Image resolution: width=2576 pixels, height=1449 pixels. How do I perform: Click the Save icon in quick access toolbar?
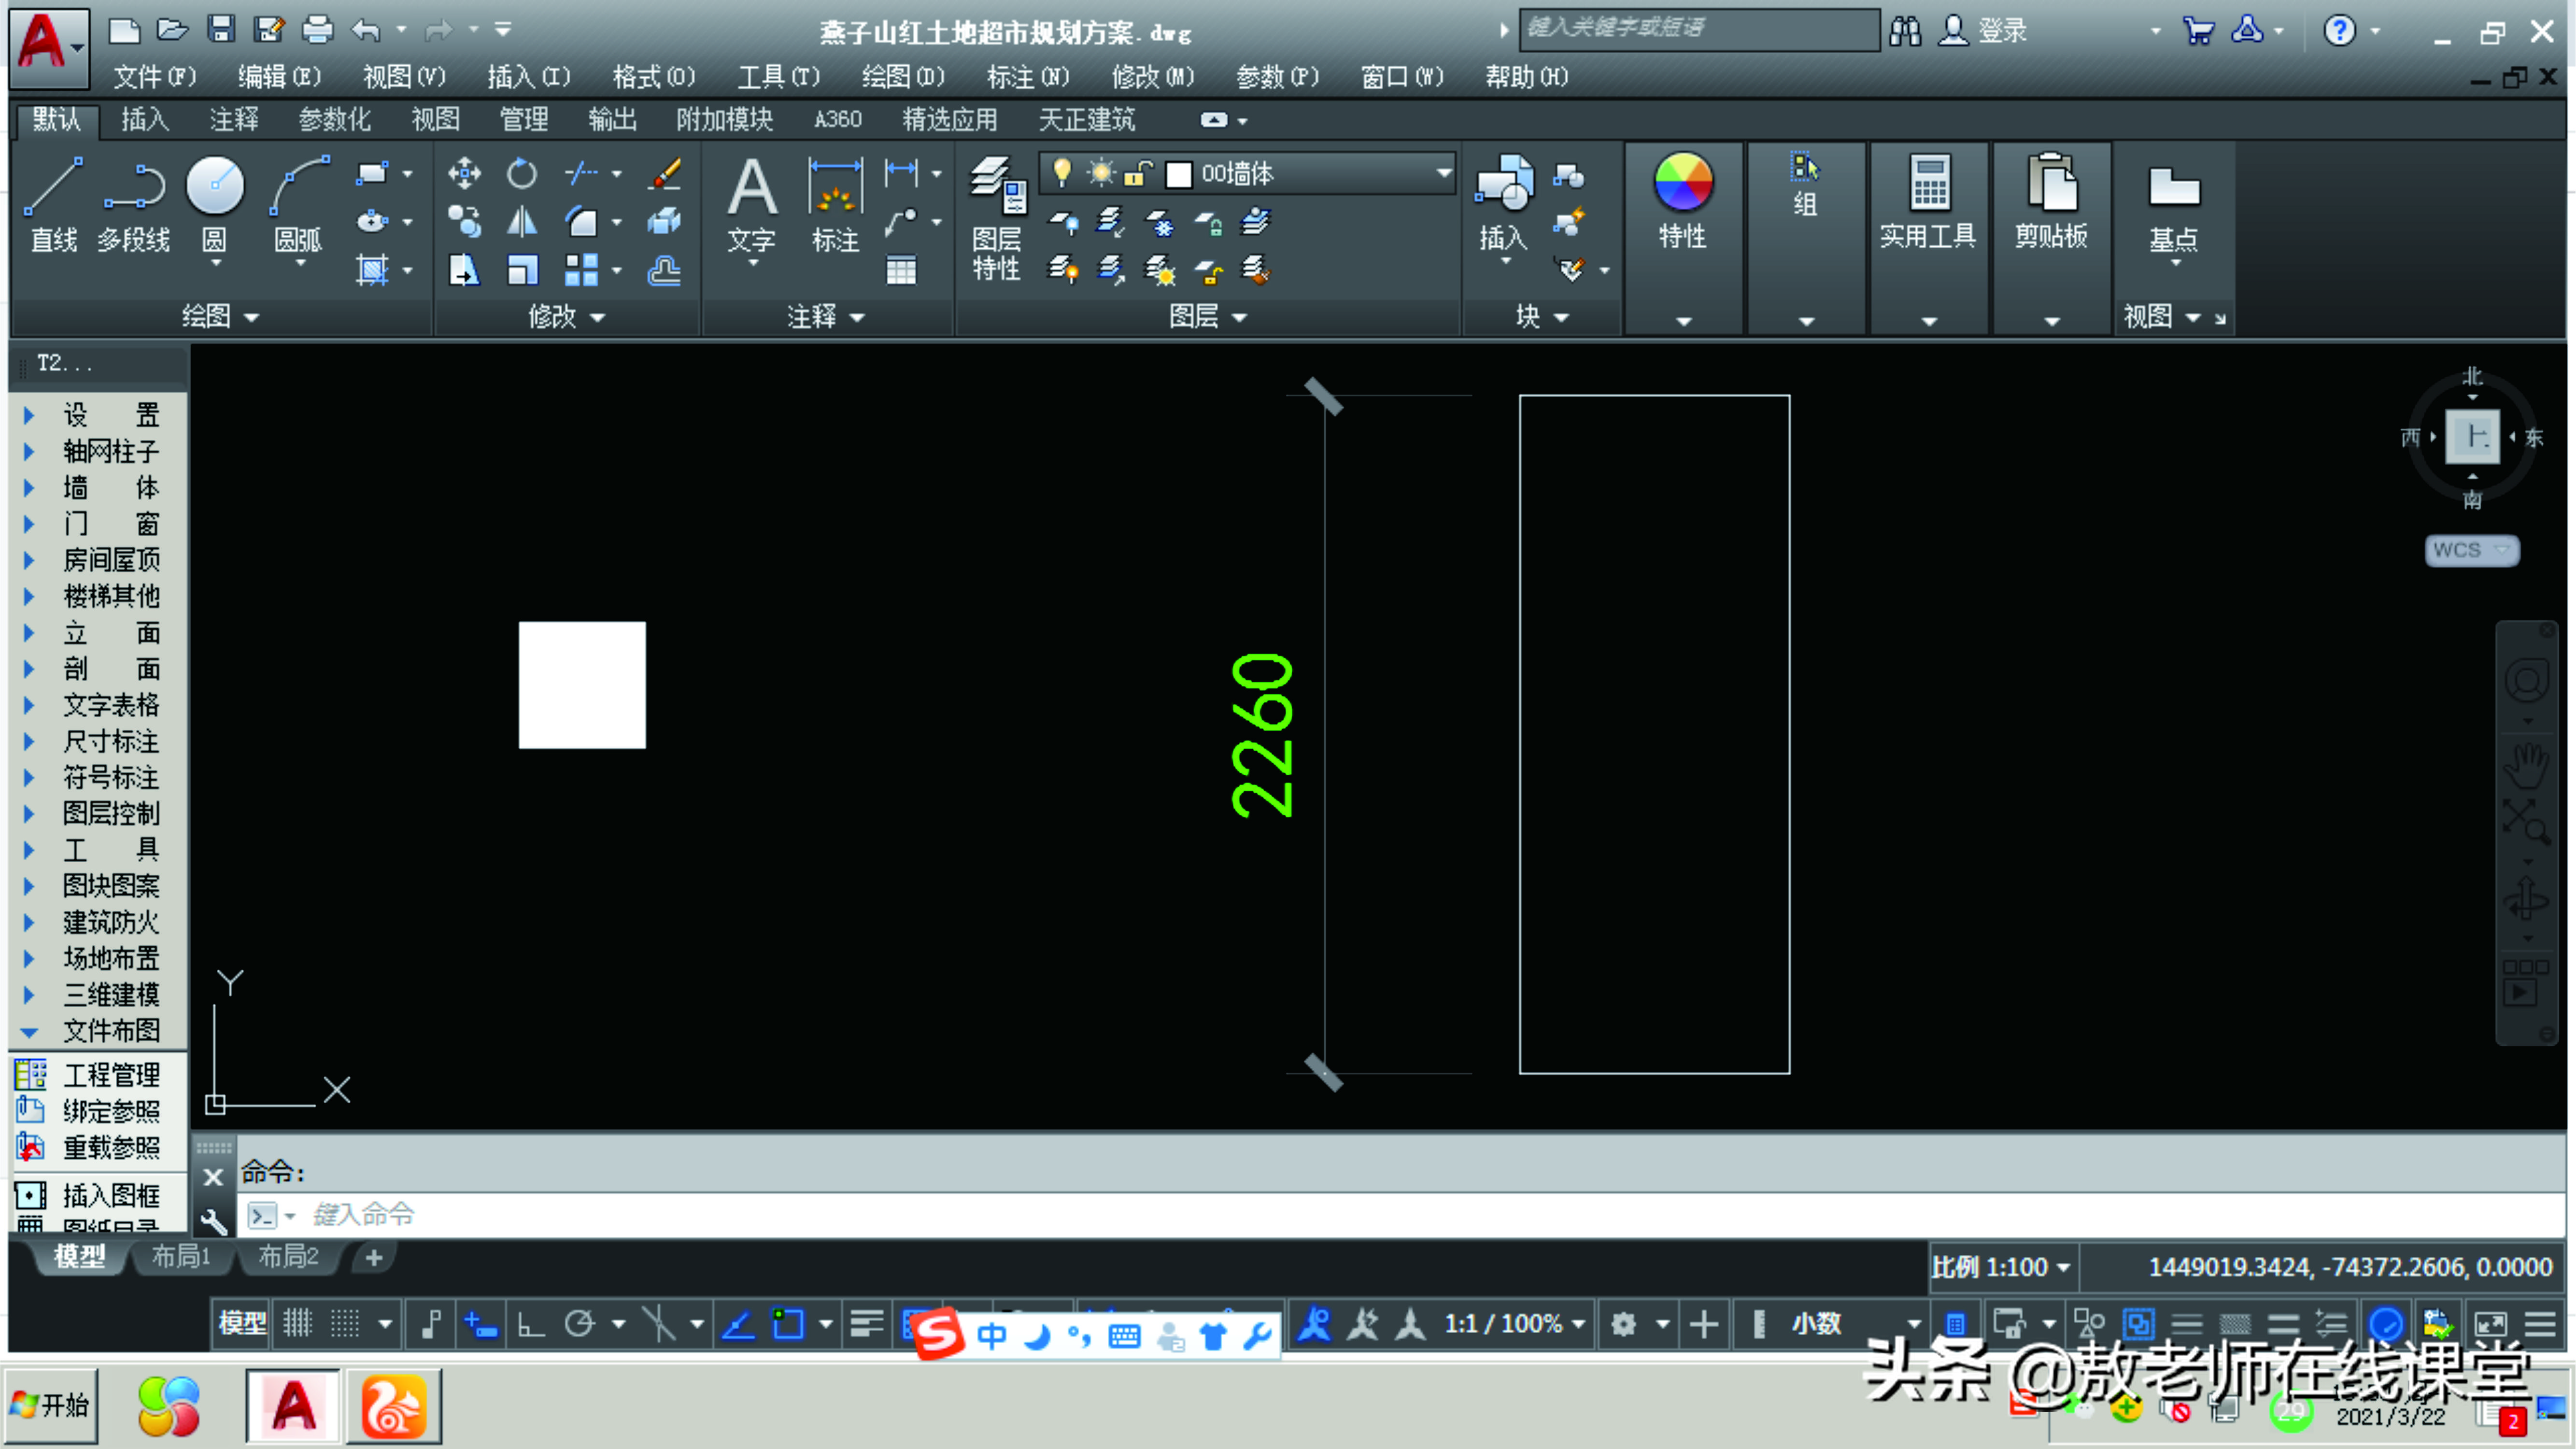click(x=221, y=29)
